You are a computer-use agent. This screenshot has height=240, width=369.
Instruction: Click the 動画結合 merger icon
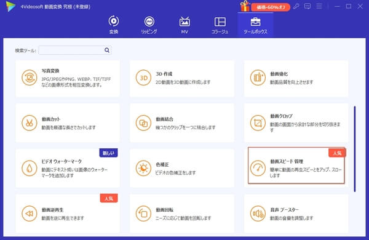click(x=143, y=122)
